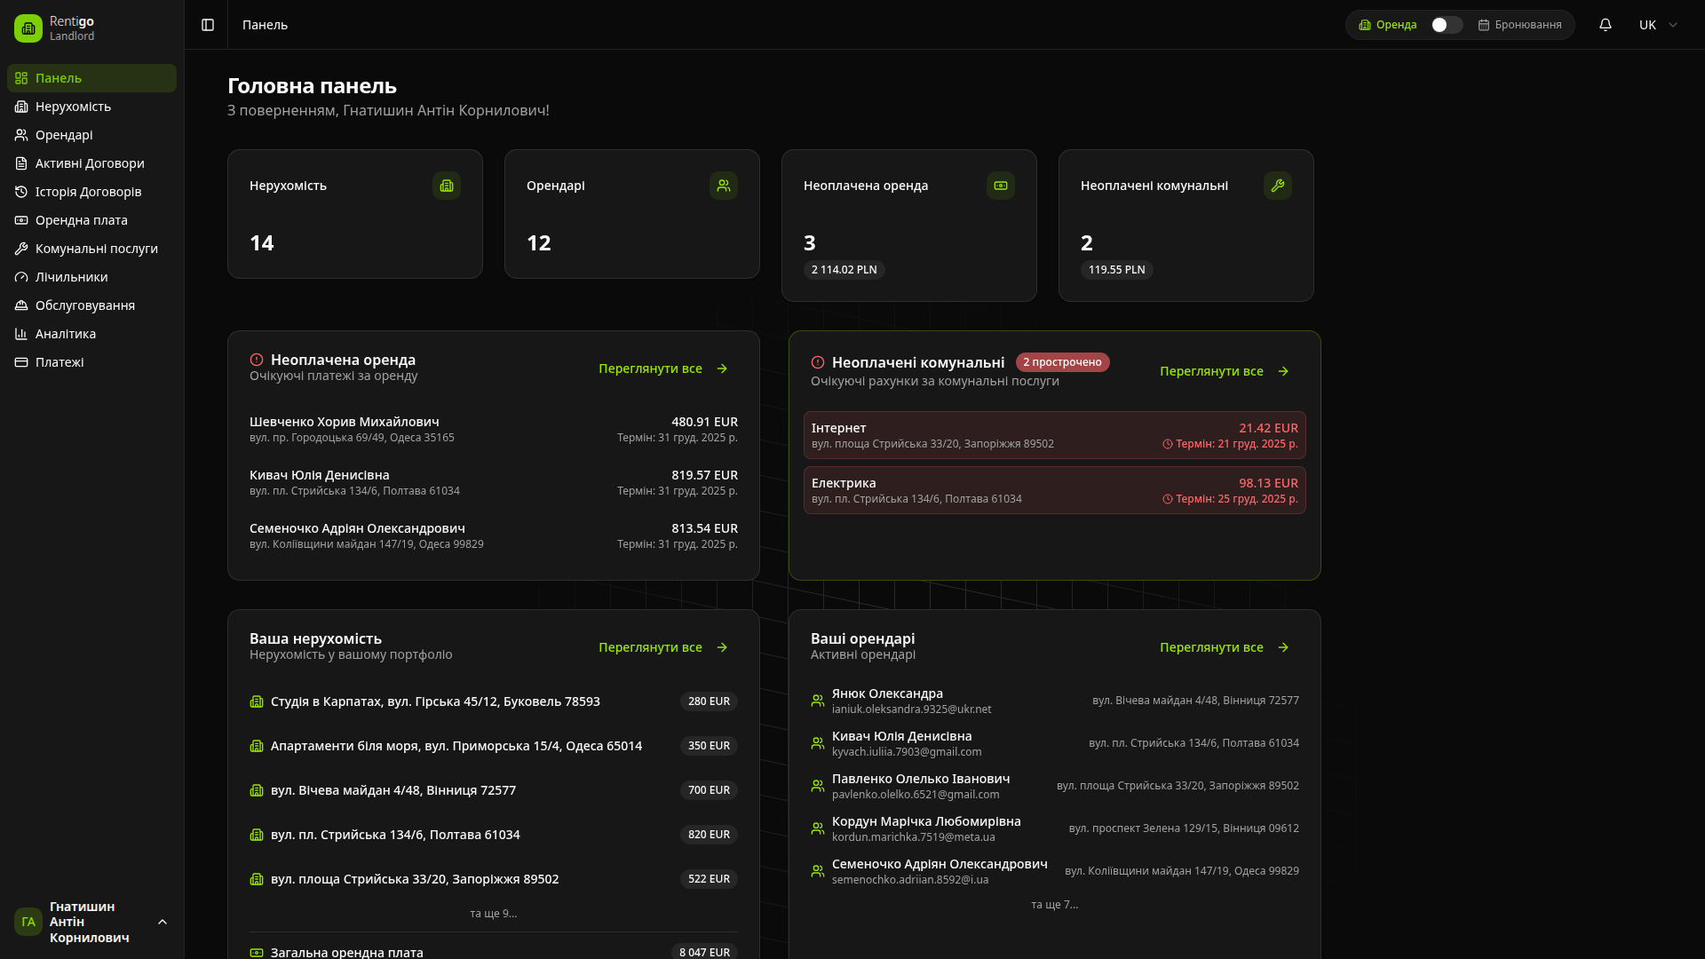Click Переглянути все for Неоплачена оренда
This screenshot has width=1705, height=959.
(x=662, y=369)
